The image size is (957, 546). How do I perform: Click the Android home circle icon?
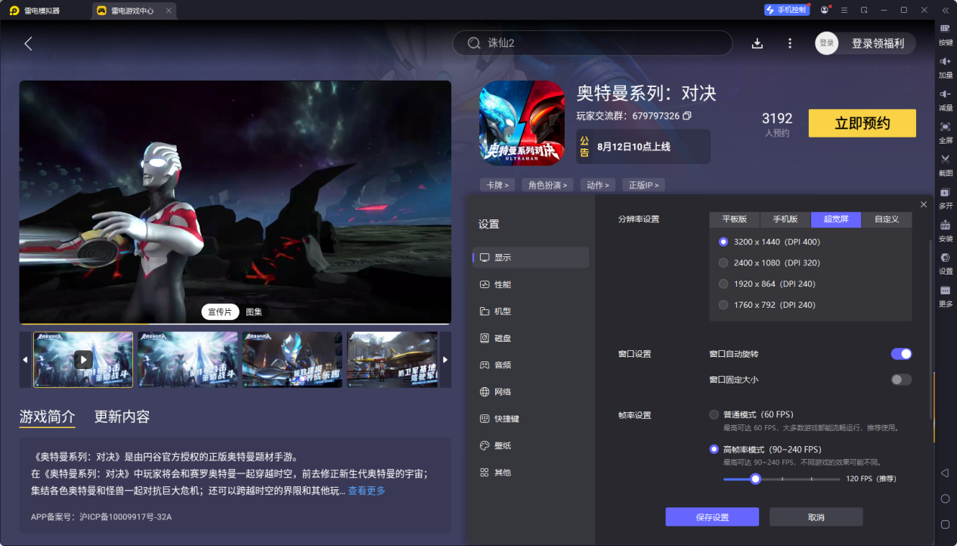click(945, 498)
